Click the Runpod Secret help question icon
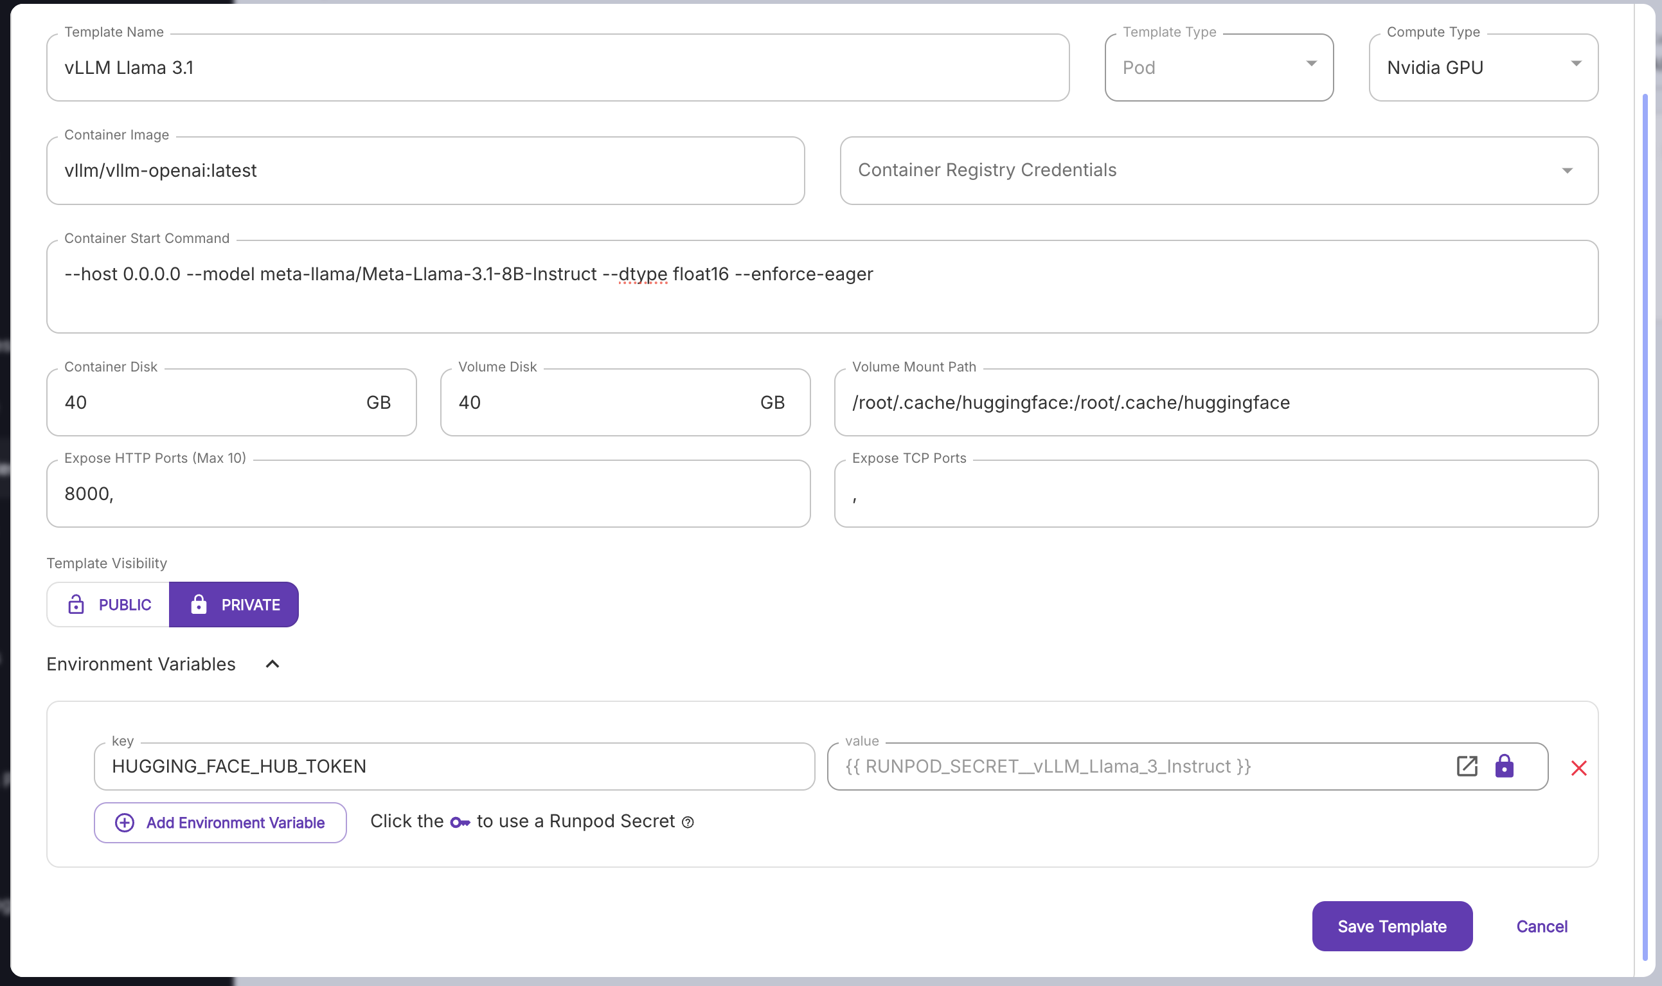1662x986 pixels. click(x=688, y=823)
